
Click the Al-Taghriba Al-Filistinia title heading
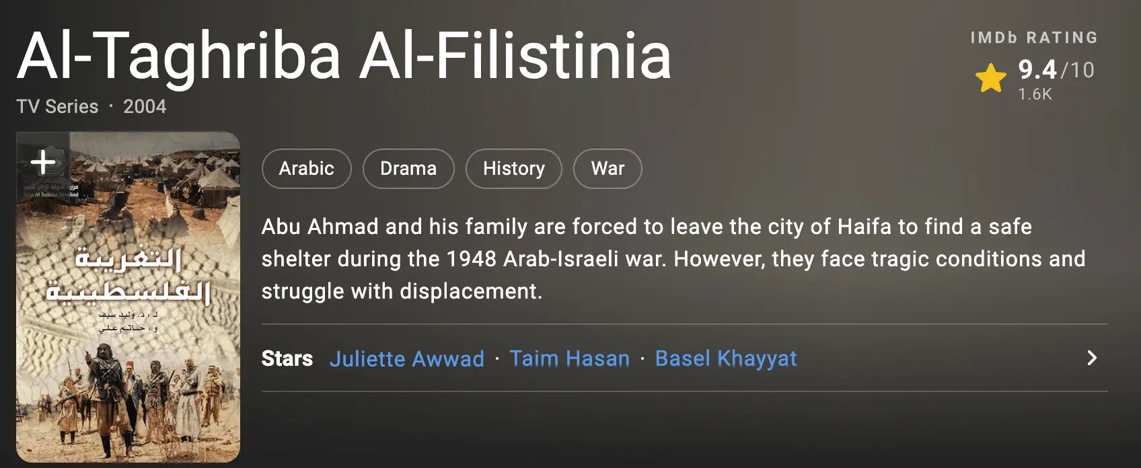point(344,56)
